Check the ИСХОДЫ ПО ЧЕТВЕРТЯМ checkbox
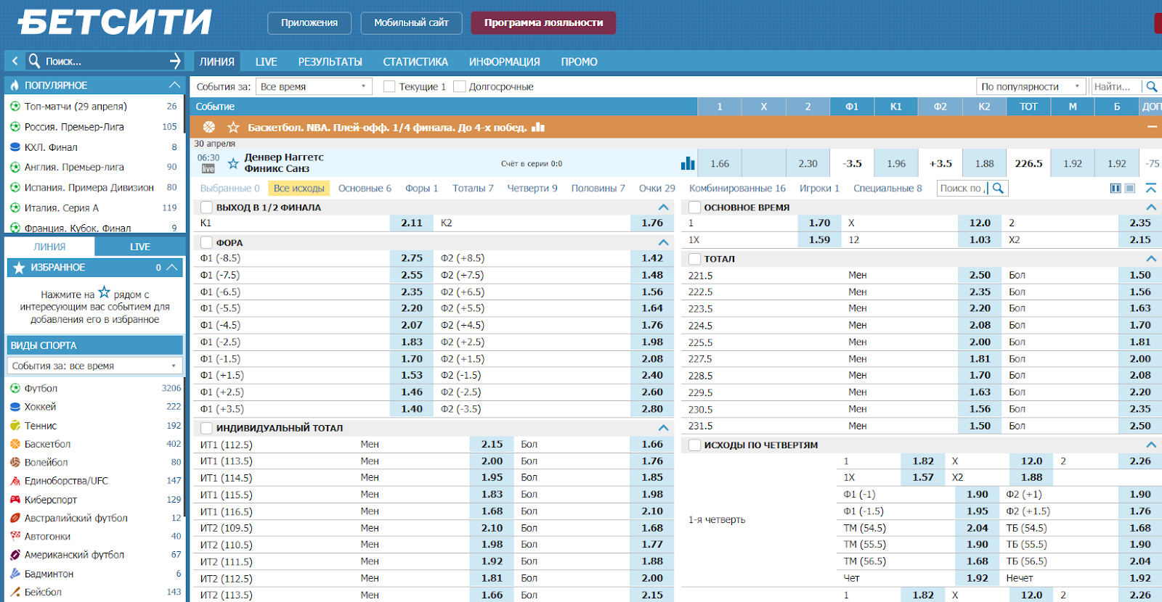This screenshot has width=1162, height=602. [694, 445]
